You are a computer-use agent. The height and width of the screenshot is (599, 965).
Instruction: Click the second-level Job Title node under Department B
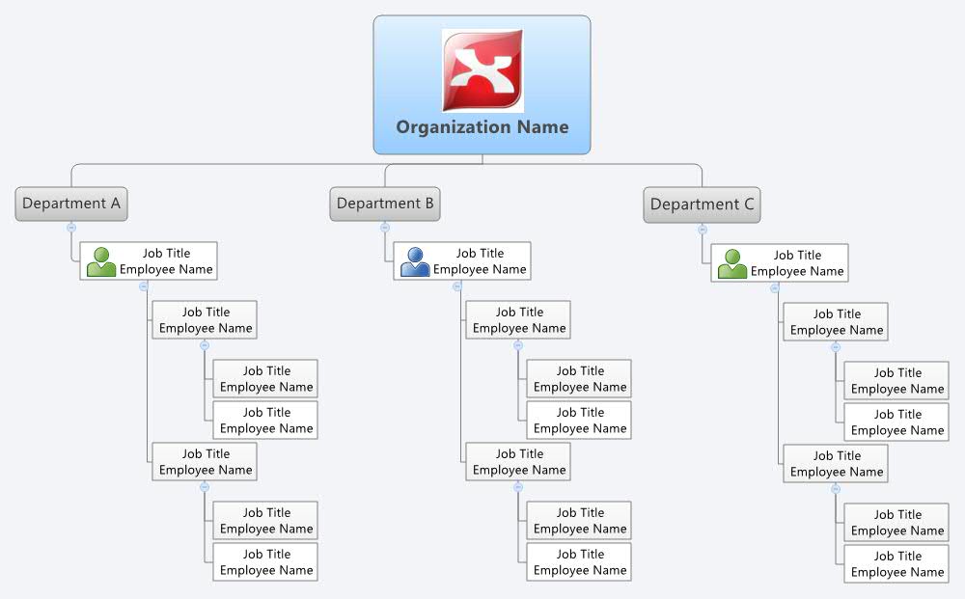tap(517, 319)
